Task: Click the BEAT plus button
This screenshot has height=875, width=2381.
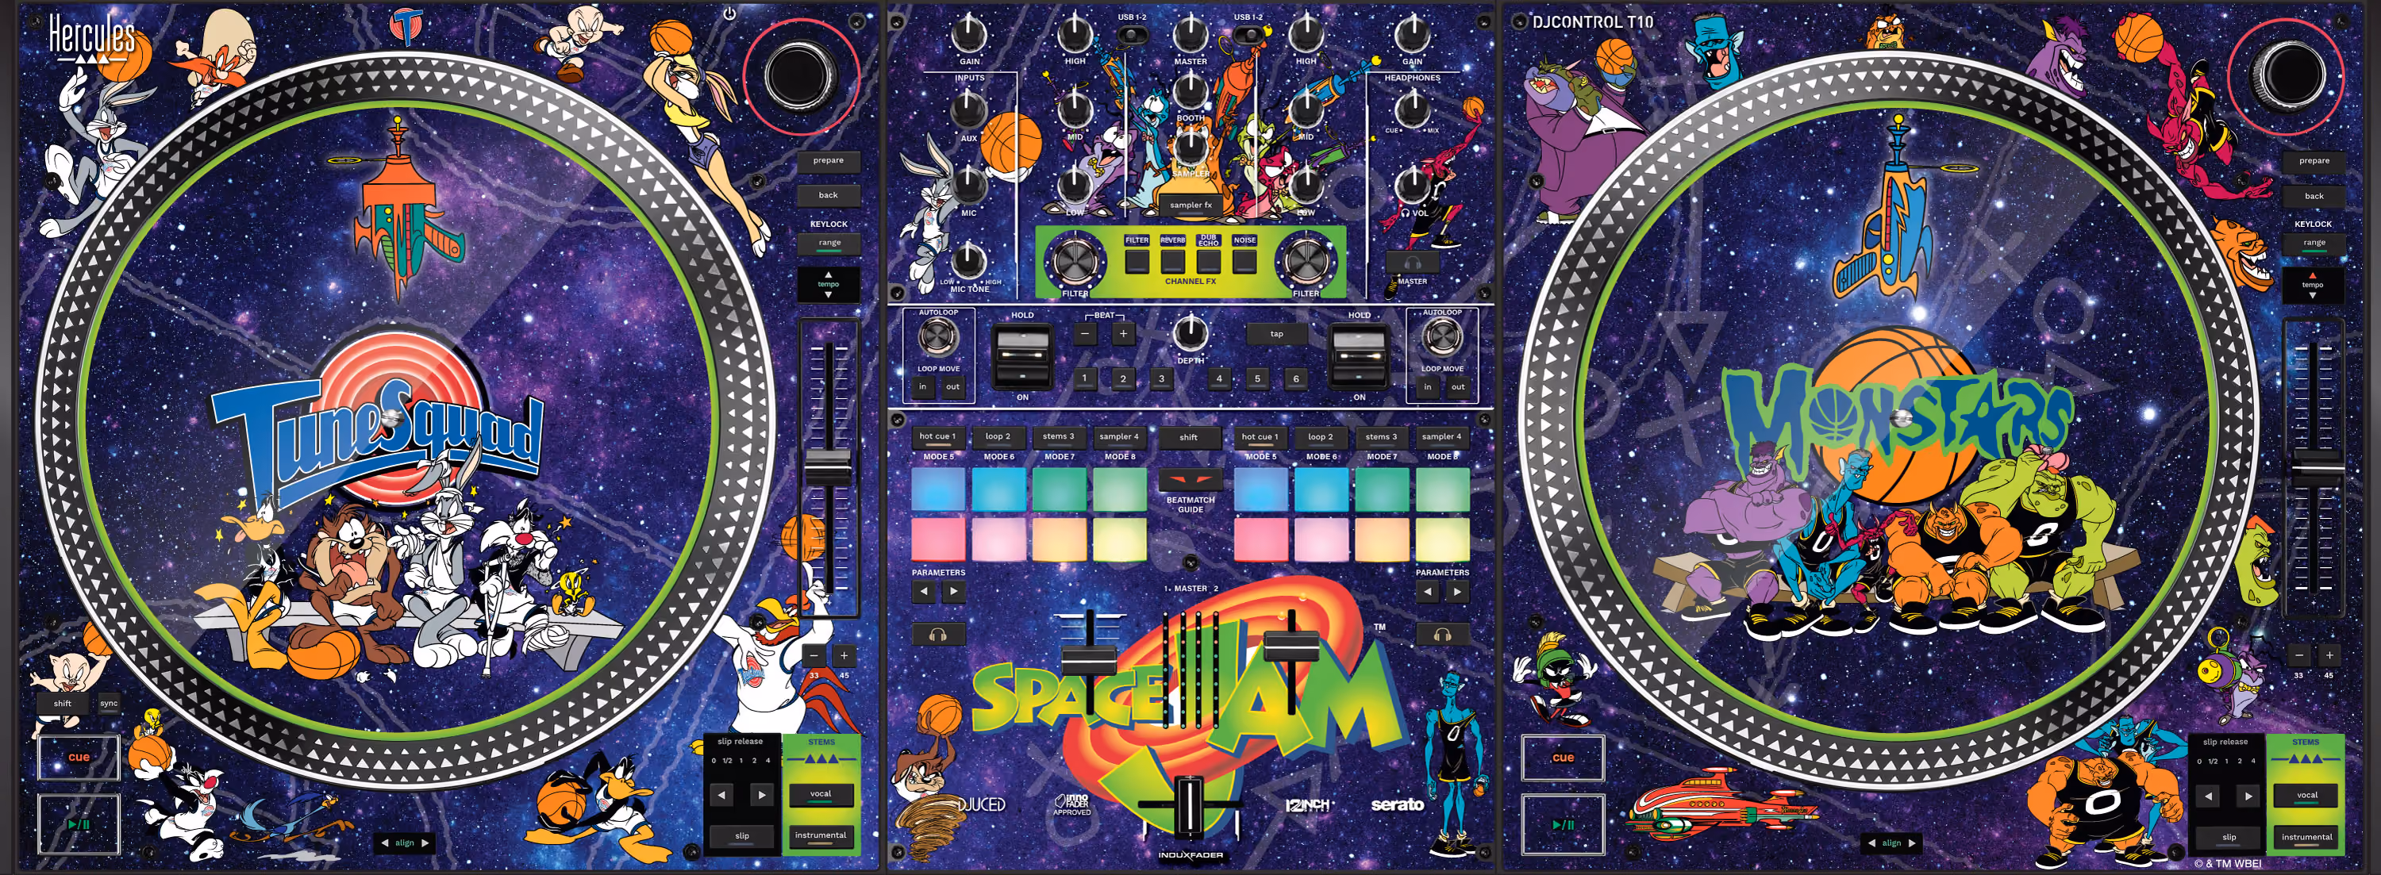Action: [1123, 333]
